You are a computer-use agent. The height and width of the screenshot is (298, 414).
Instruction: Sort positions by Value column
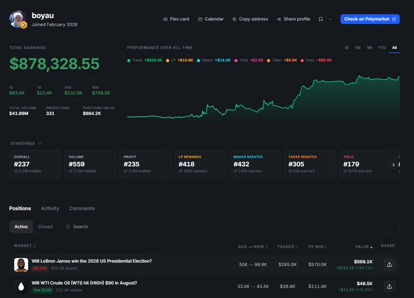tap(363, 246)
